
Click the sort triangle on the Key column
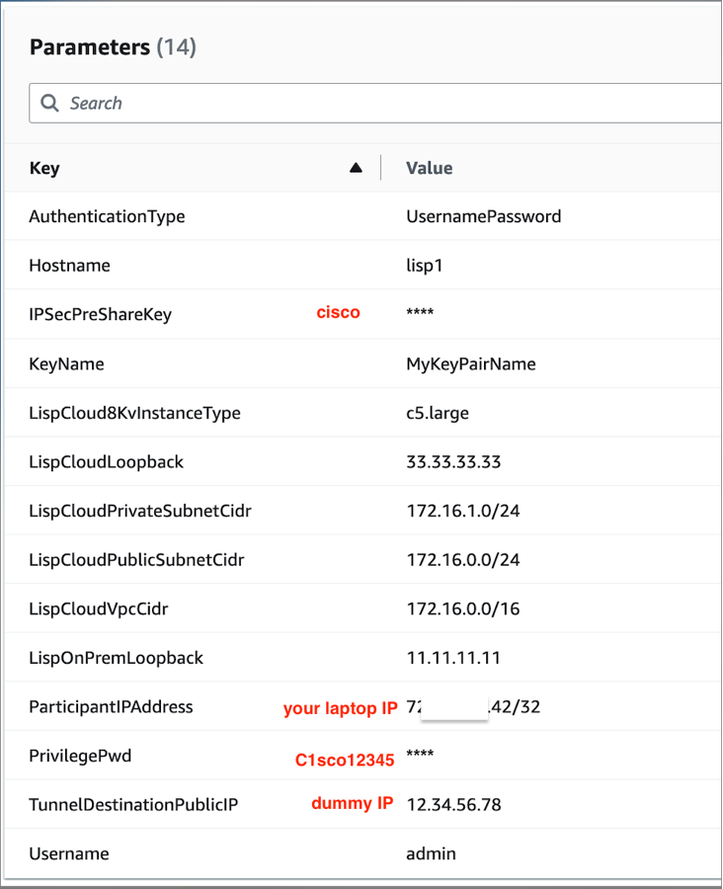[x=357, y=167]
